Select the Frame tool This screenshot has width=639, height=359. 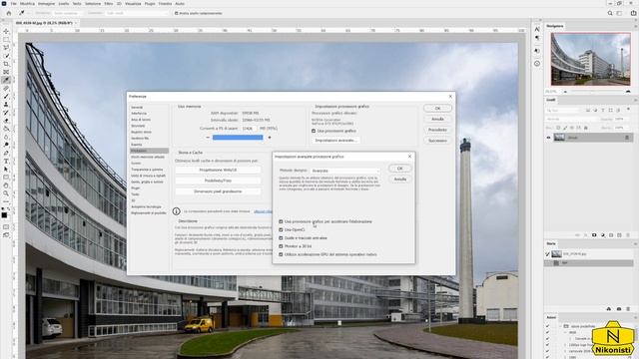point(6,72)
